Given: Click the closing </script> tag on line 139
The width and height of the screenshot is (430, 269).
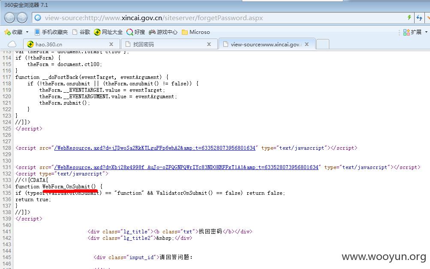Looking at the screenshot, I should [x=29, y=219].
